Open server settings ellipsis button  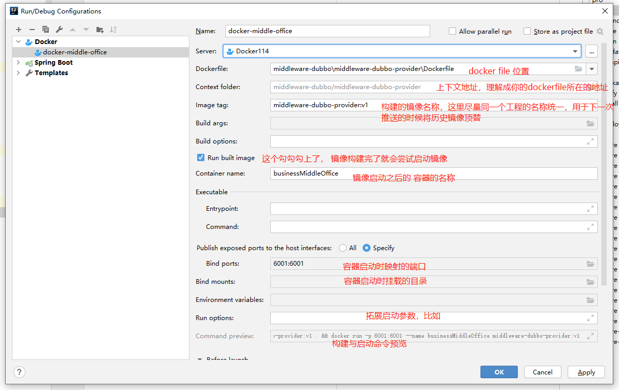pyautogui.click(x=591, y=51)
